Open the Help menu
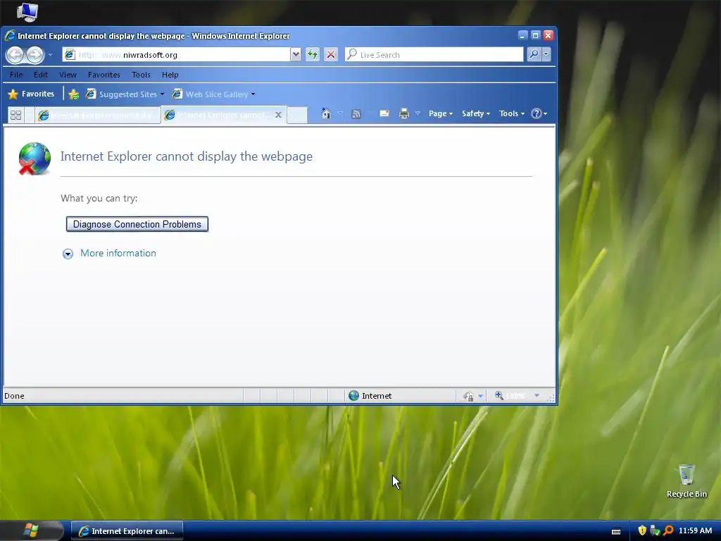The height and width of the screenshot is (541, 721). click(170, 75)
